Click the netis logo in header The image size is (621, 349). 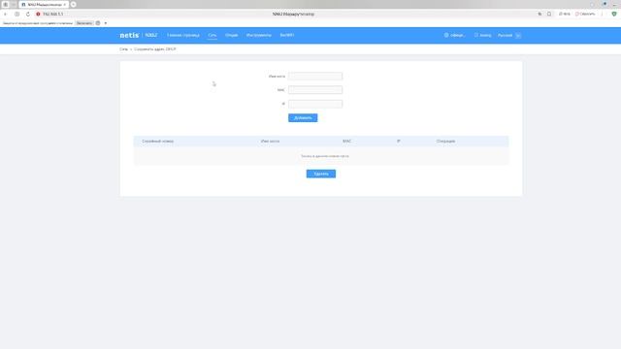point(129,35)
